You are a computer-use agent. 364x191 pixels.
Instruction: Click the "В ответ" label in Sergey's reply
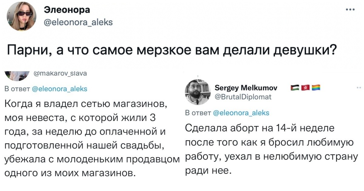(x=198, y=113)
